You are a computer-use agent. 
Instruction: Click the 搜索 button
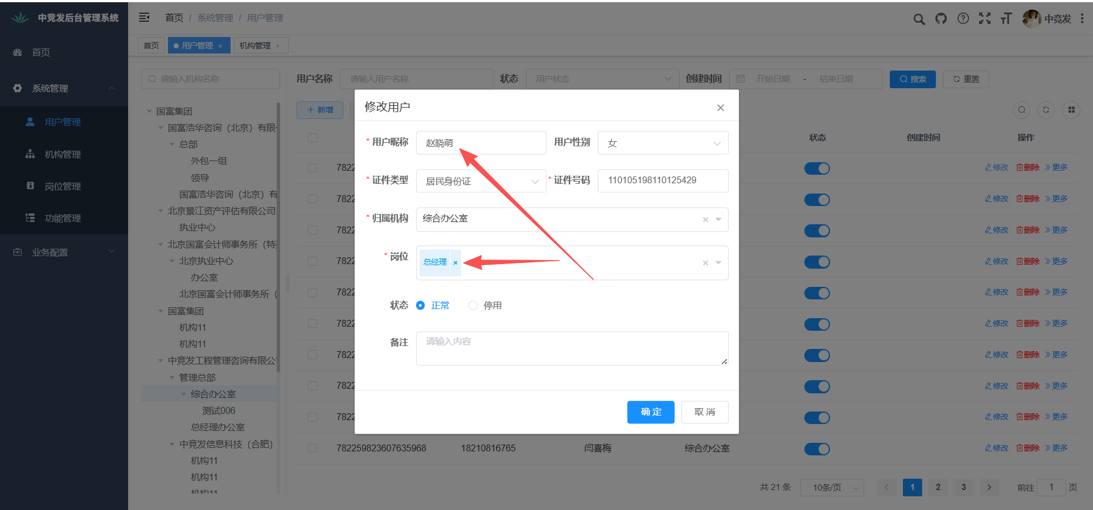[913, 79]
